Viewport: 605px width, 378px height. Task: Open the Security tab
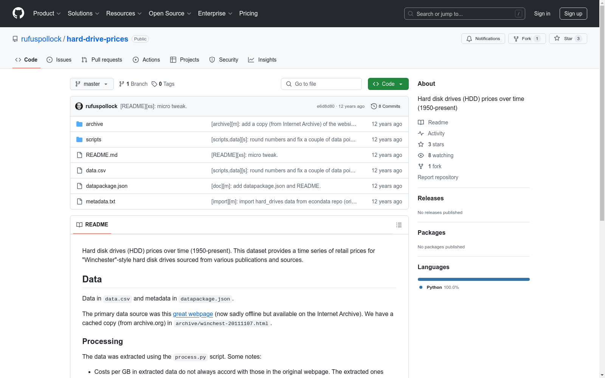pyautogui.click(x=224, y=60)
